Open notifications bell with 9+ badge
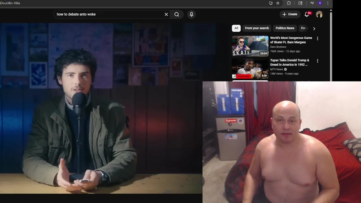 [307, 14]
